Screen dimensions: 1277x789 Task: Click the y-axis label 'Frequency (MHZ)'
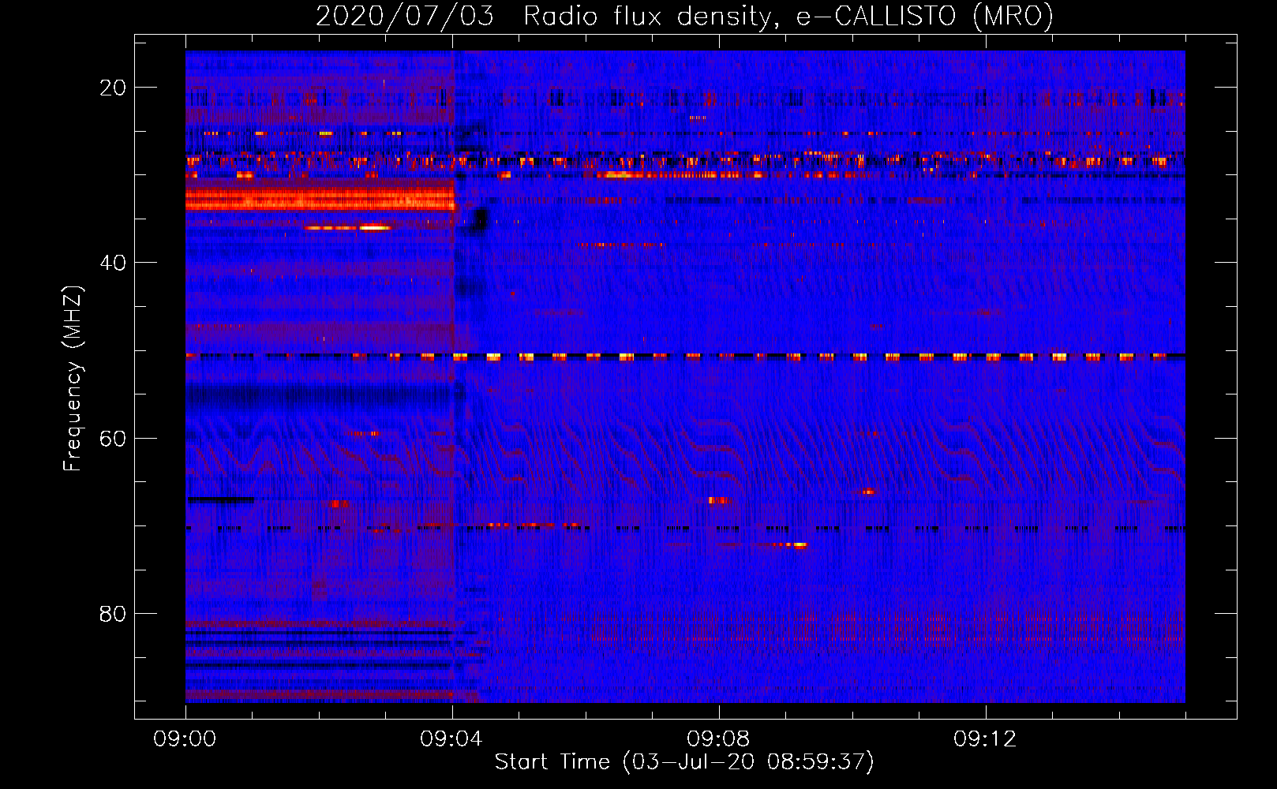(73, 379)
